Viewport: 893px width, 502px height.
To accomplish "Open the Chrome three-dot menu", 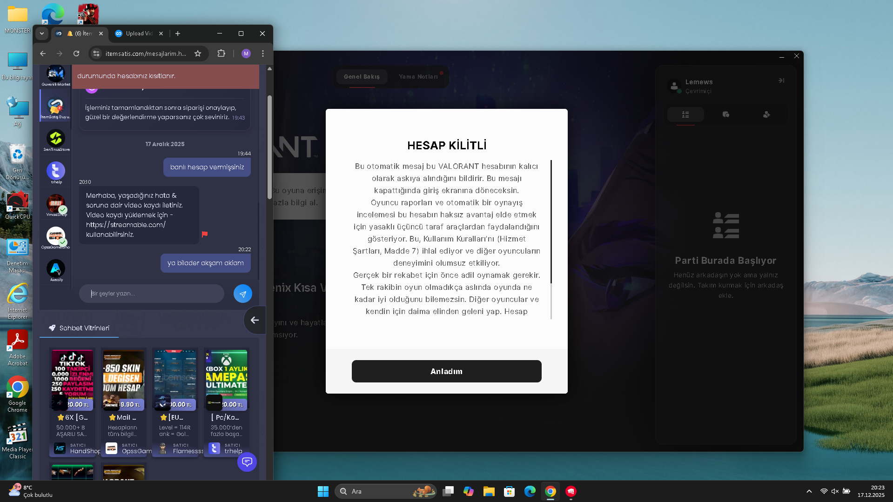I will pyautogui.click(x=263, y=54).
